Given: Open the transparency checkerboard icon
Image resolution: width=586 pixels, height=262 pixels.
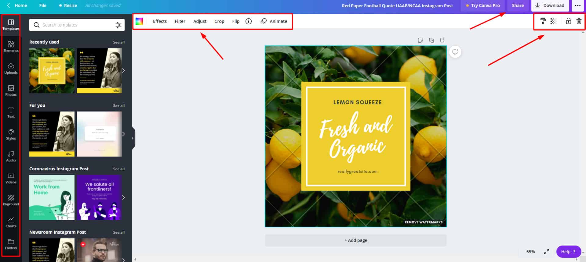Looking at the screenshot, I should pos(553,21).
